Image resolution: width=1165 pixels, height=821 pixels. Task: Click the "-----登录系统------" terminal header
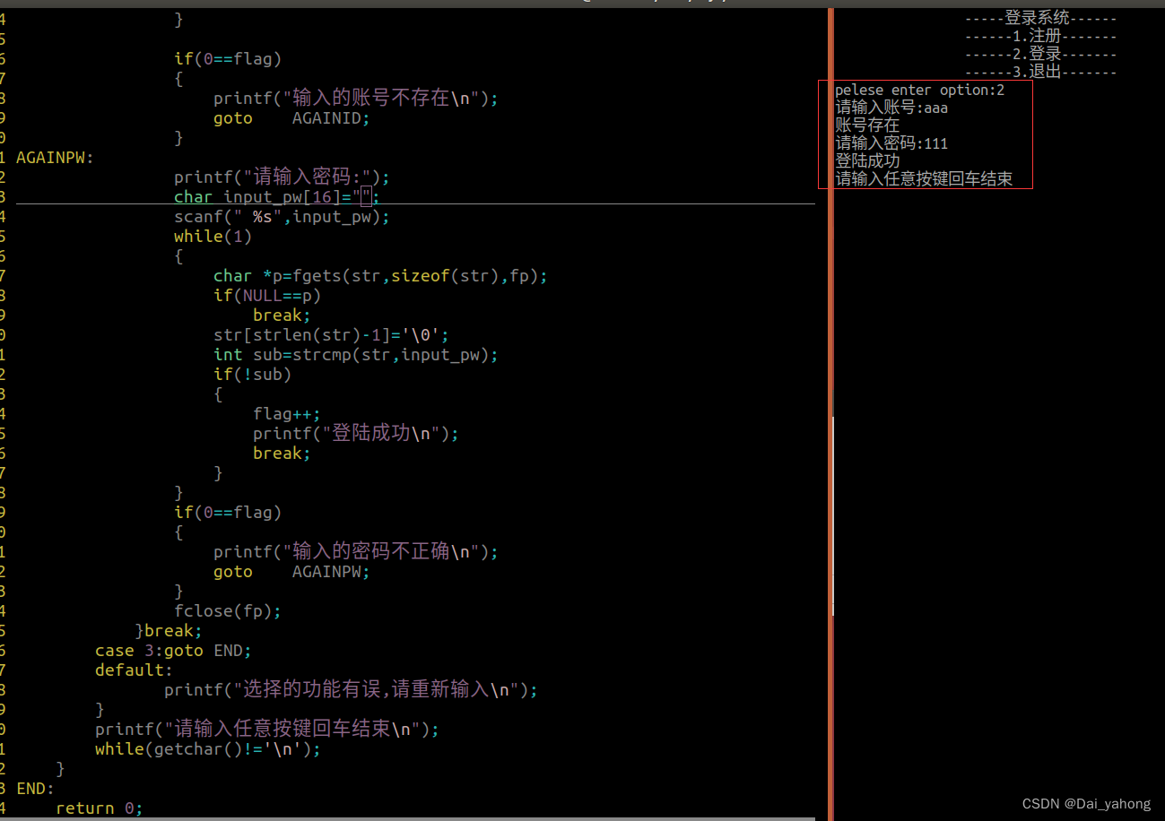[x=1041, y=18]
